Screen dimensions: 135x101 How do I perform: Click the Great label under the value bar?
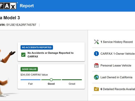[72, 84]
